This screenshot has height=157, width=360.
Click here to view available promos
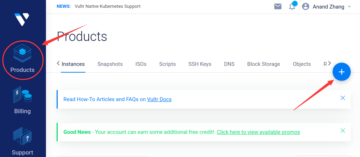point(258,132)
